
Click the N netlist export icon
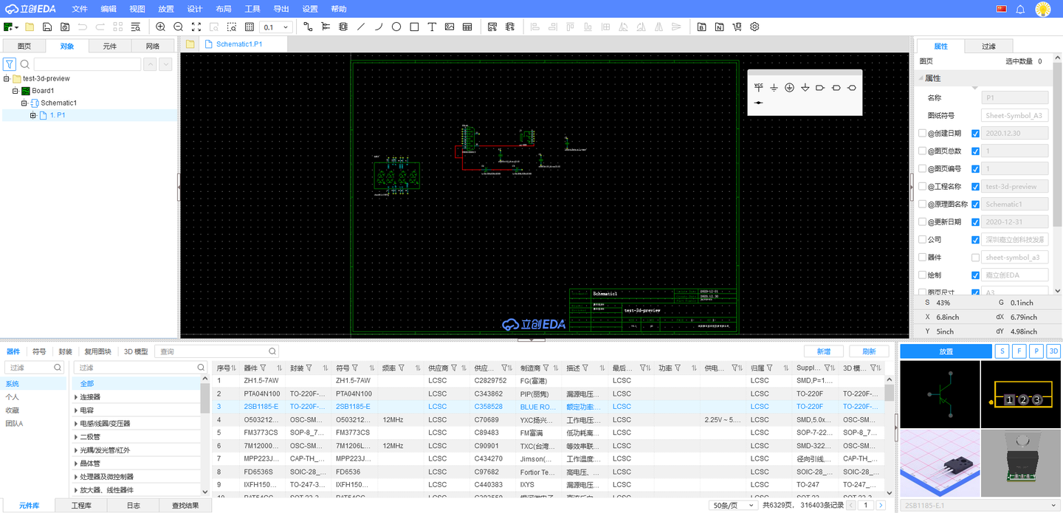click(x=719, y=27)
